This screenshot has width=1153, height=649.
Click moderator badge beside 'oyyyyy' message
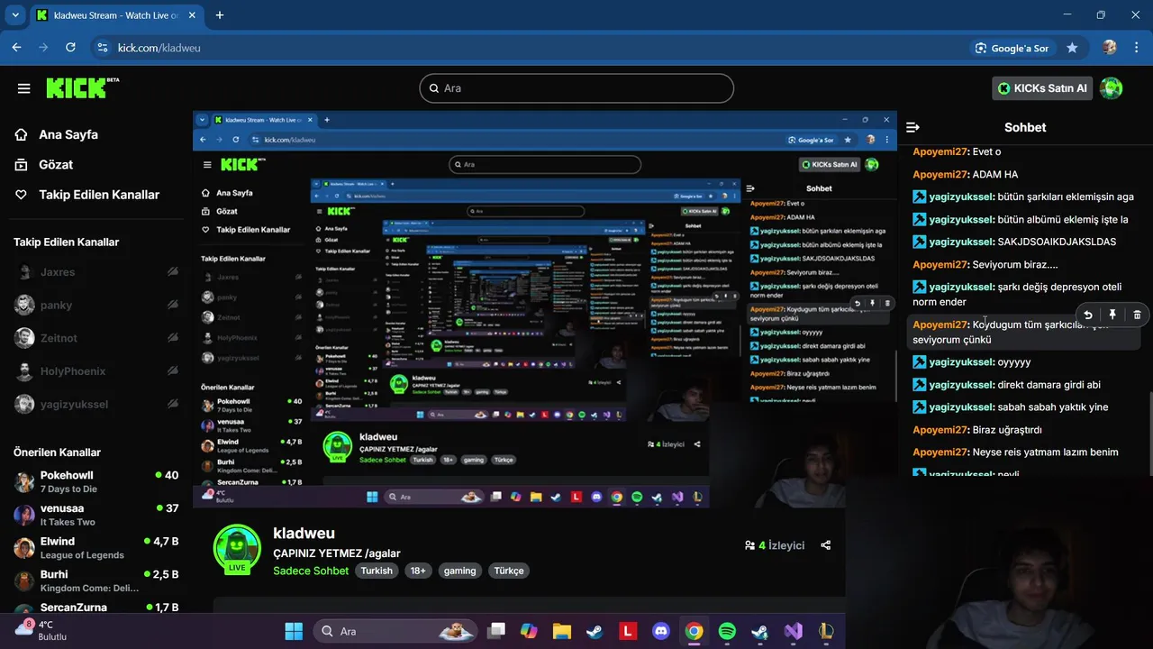pos(919,361)
